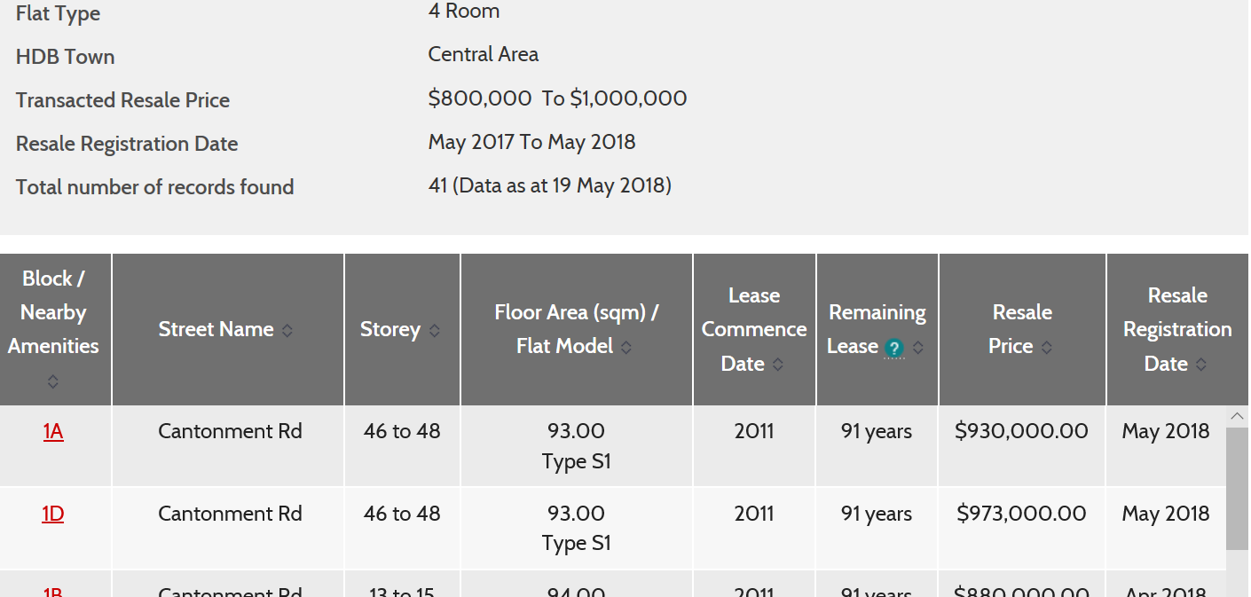Click the table scrollbar up arrow
The height and width of the screenshot is (597, 1251).
tap(1238, 415)
